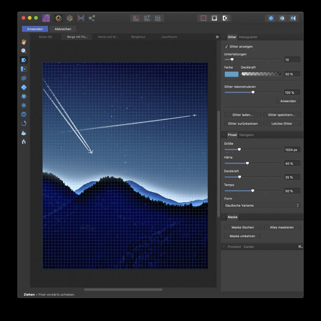Click the 'Letztes Gitter' button

[x=282, y=124]
